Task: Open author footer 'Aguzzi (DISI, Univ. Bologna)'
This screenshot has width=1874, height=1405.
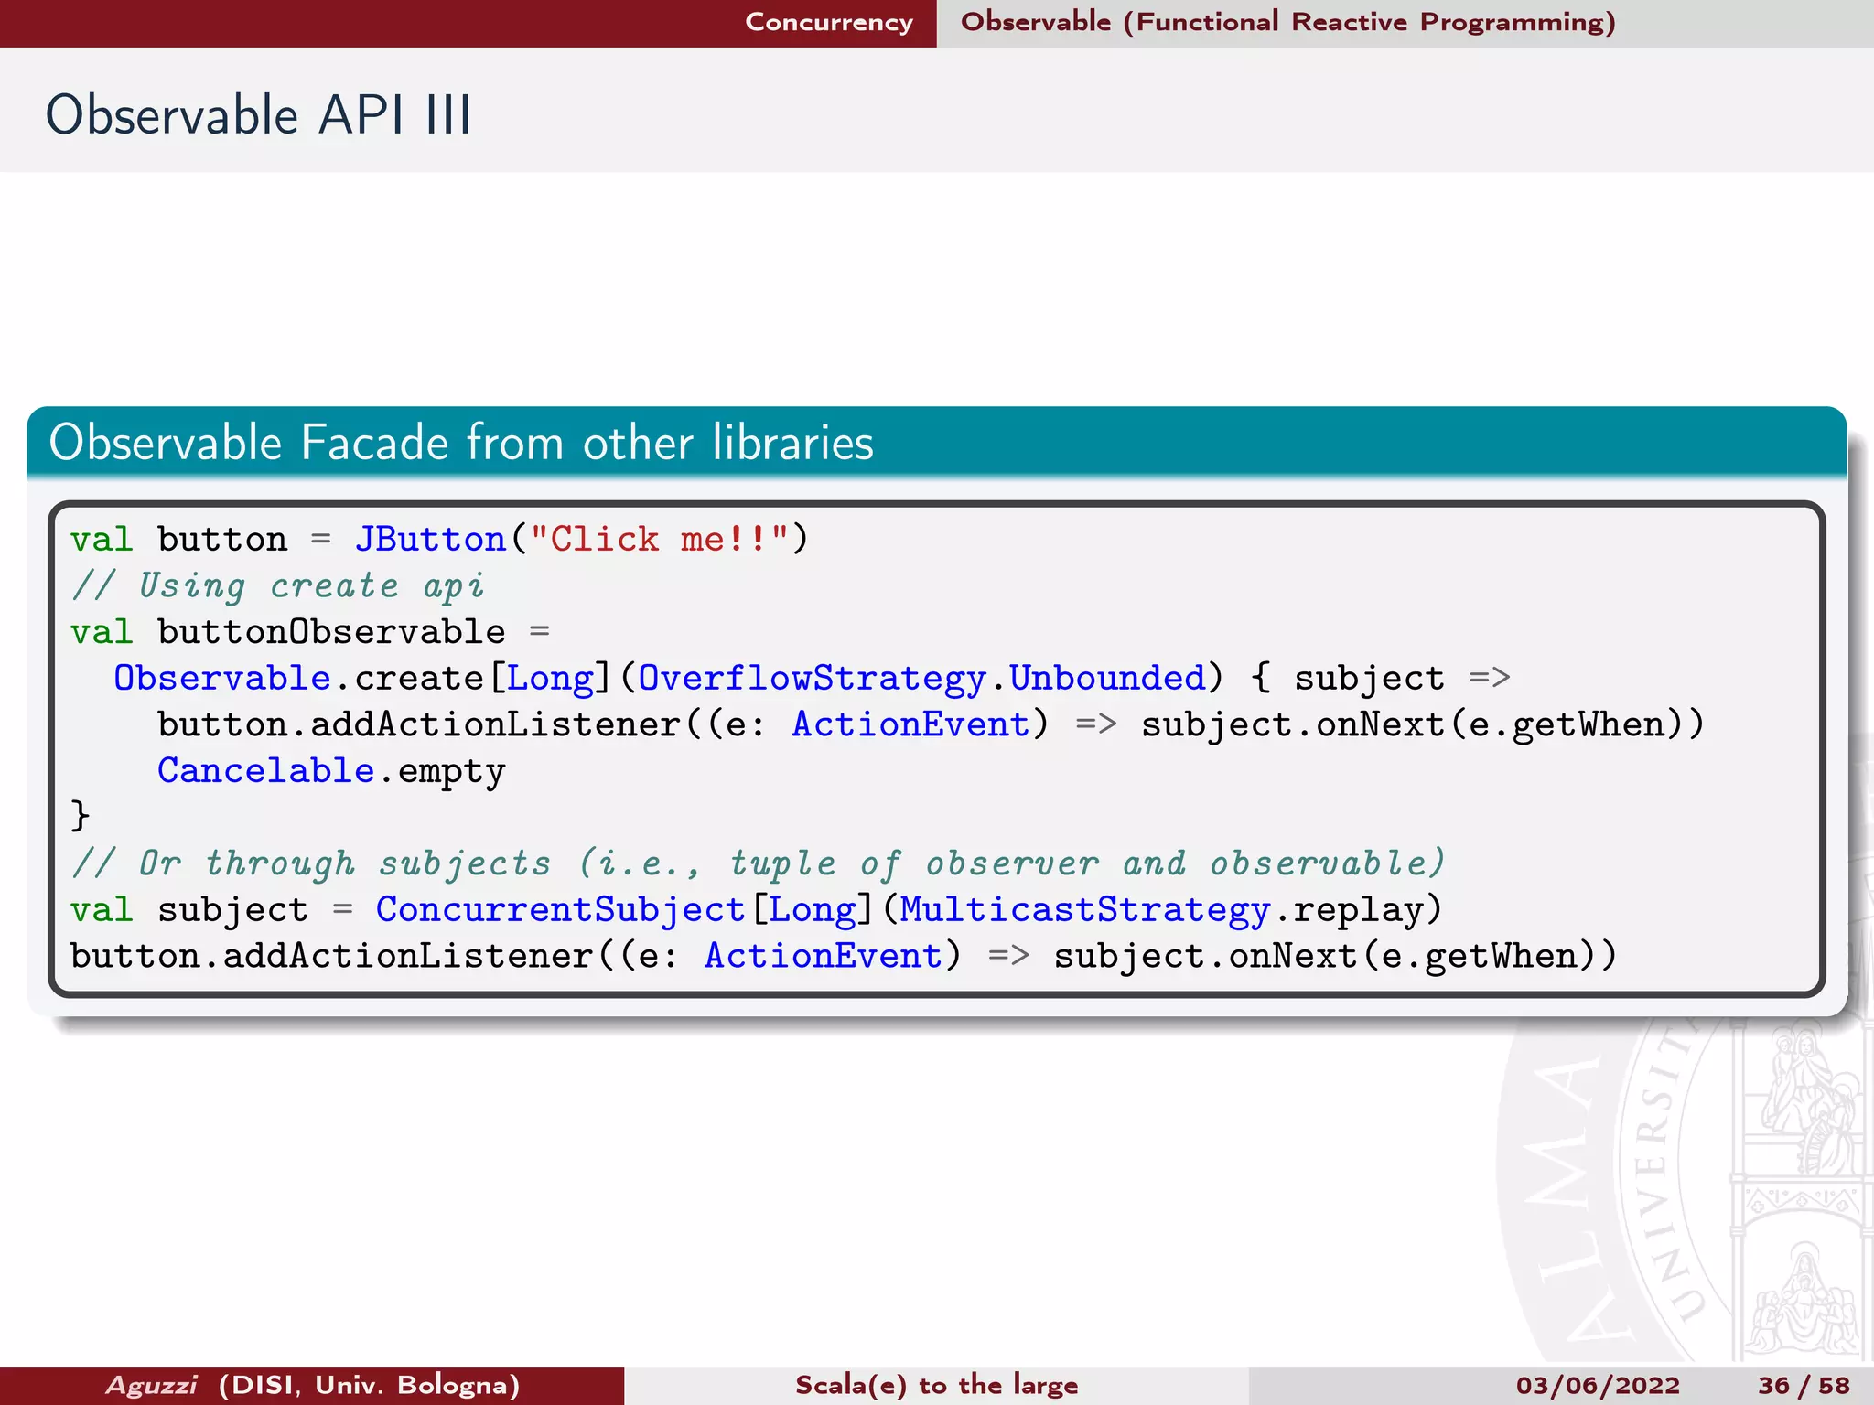Action: pos(313,1385)
